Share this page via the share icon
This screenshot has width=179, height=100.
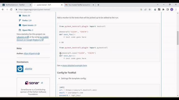point(145,9)
